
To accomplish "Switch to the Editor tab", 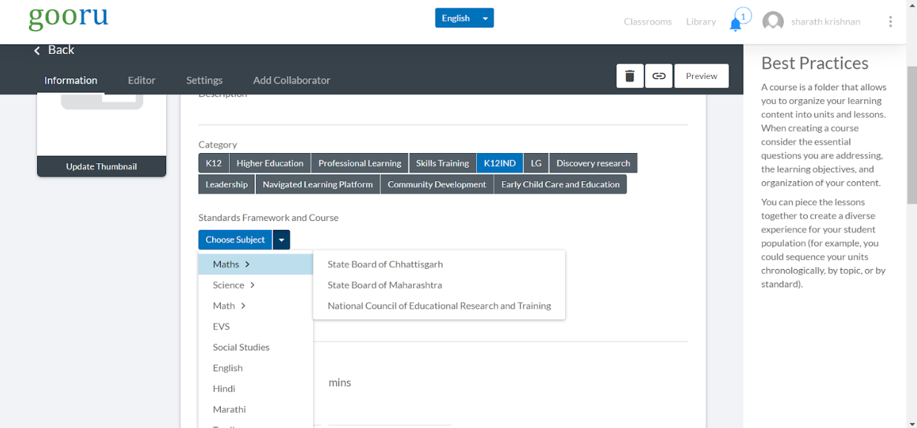I will click(x=142, y=80).
